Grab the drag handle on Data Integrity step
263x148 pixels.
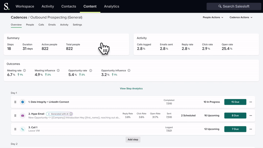[x=15, y=102]
